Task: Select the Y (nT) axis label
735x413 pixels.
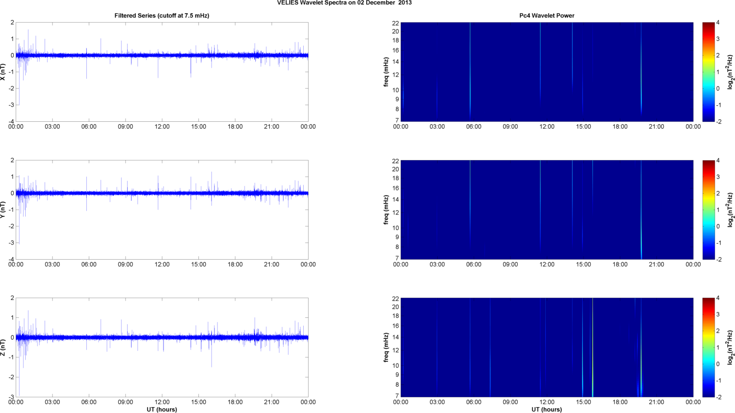Action: tap(3, 210)
